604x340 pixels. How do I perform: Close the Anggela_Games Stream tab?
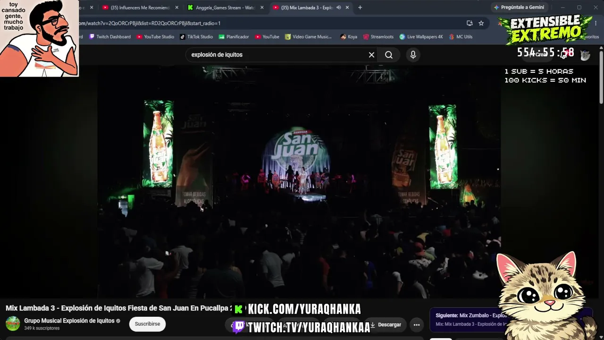click(262, 8)
